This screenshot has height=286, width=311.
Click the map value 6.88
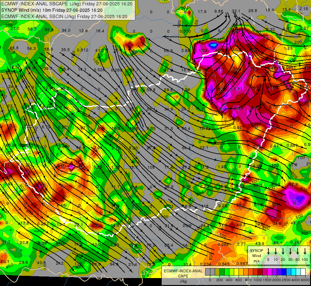pyautogui.click(x=219, y=11)
